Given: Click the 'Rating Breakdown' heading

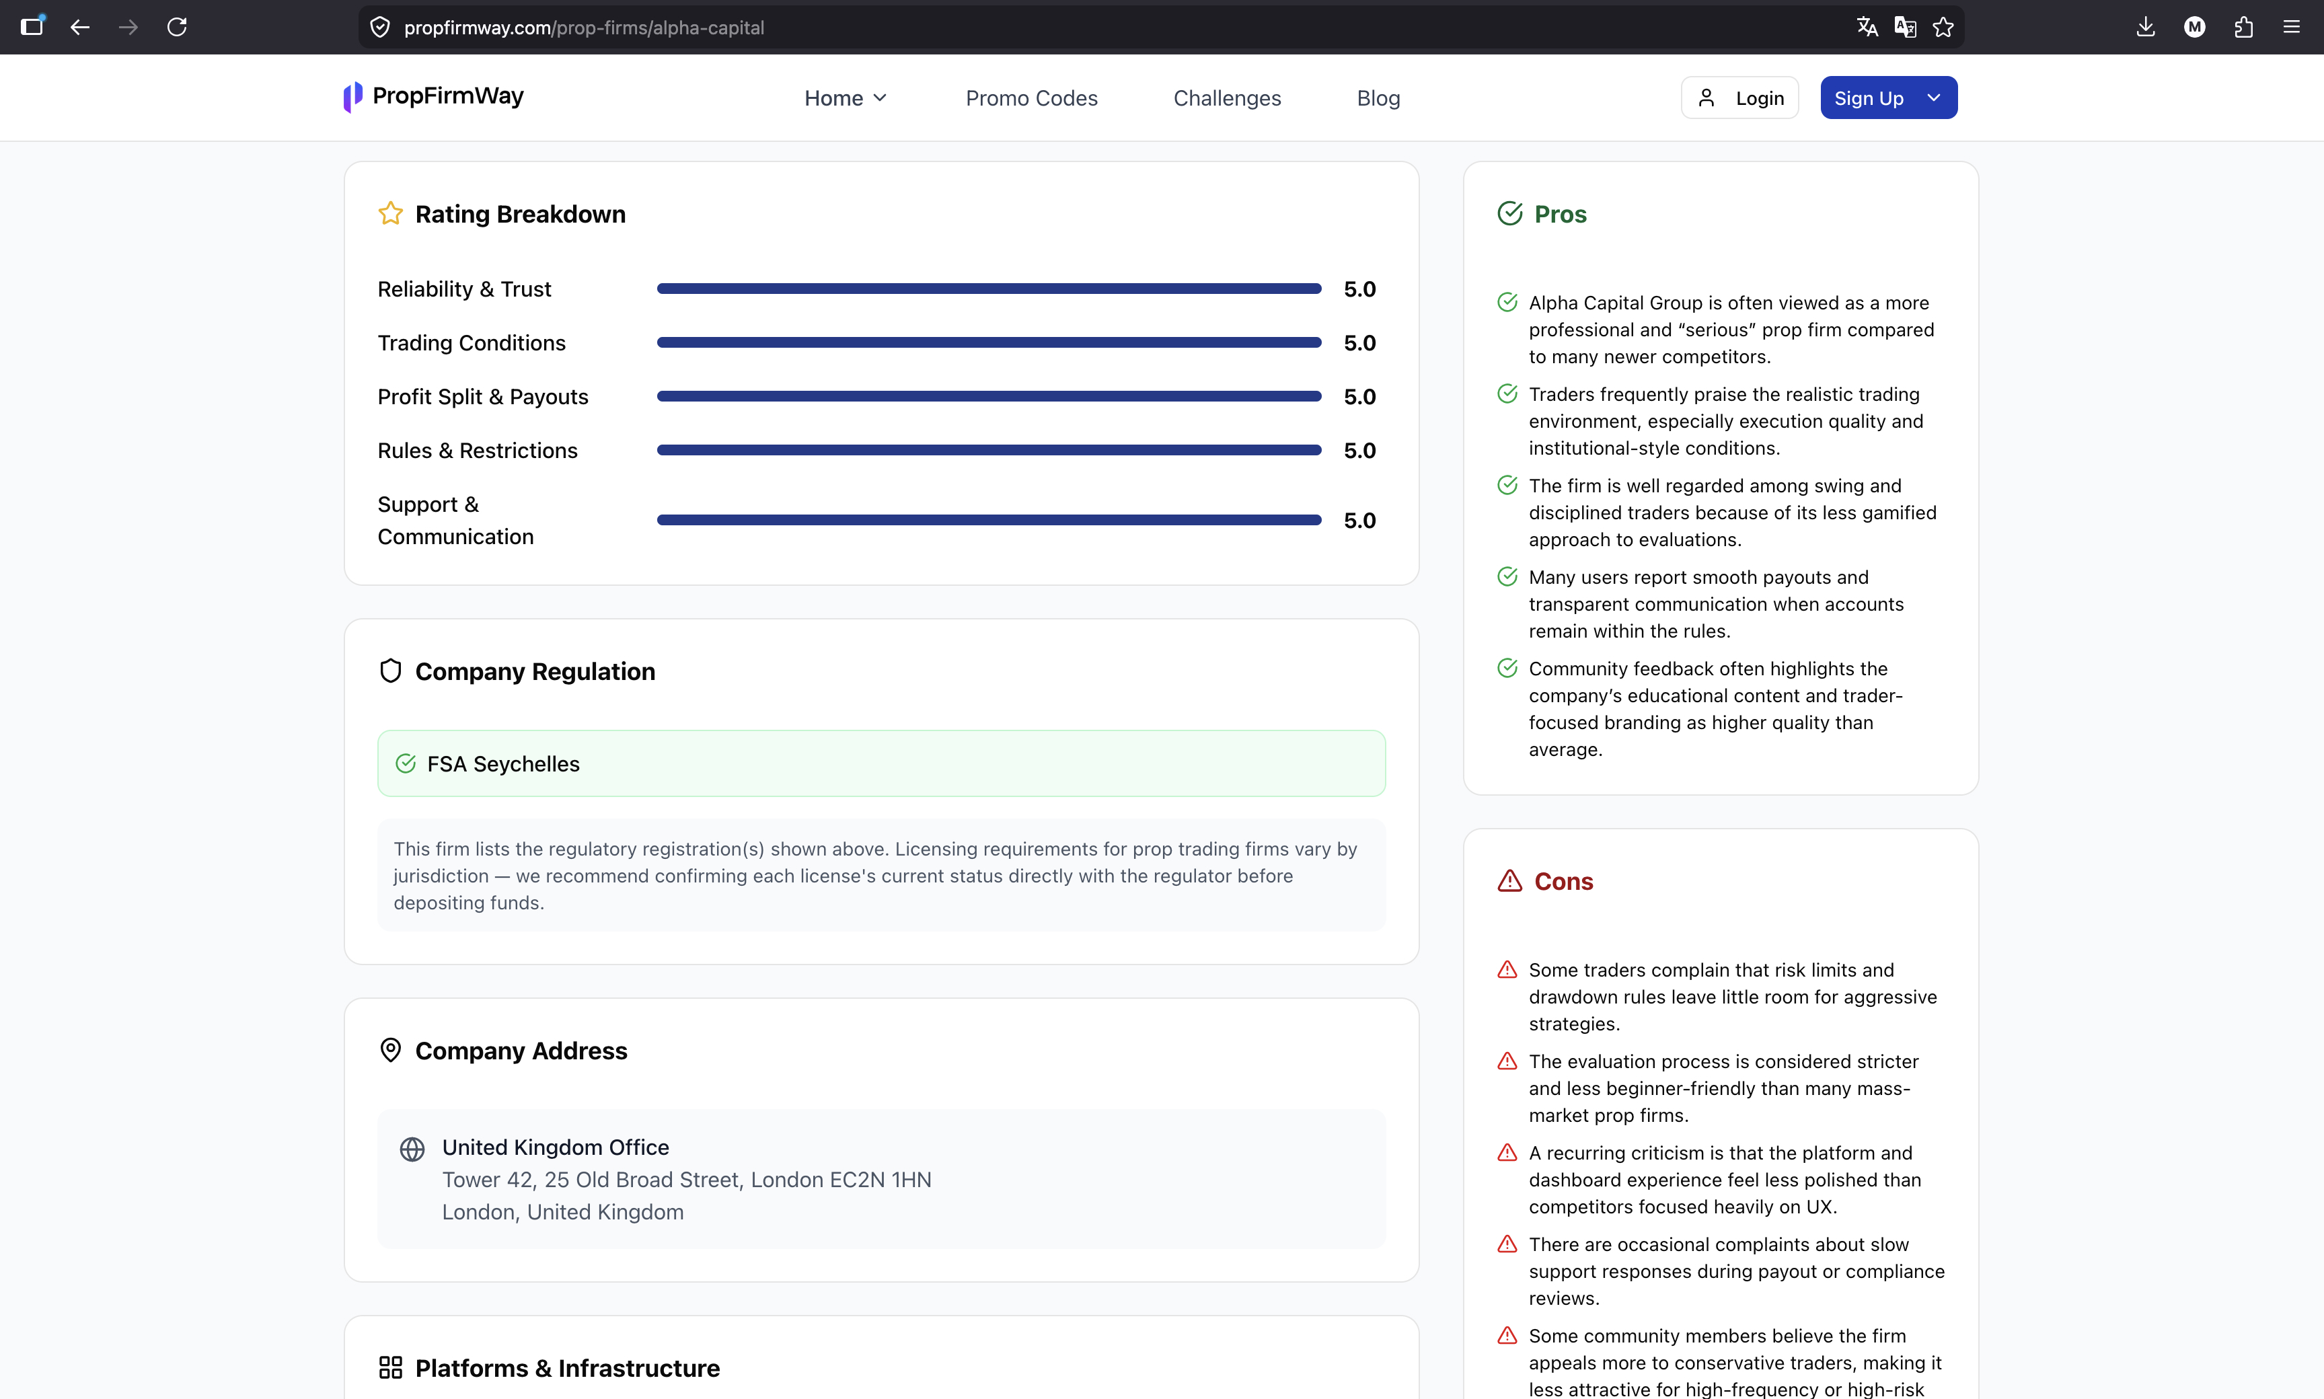Looking at the screenshot, I should click(521, 214).
